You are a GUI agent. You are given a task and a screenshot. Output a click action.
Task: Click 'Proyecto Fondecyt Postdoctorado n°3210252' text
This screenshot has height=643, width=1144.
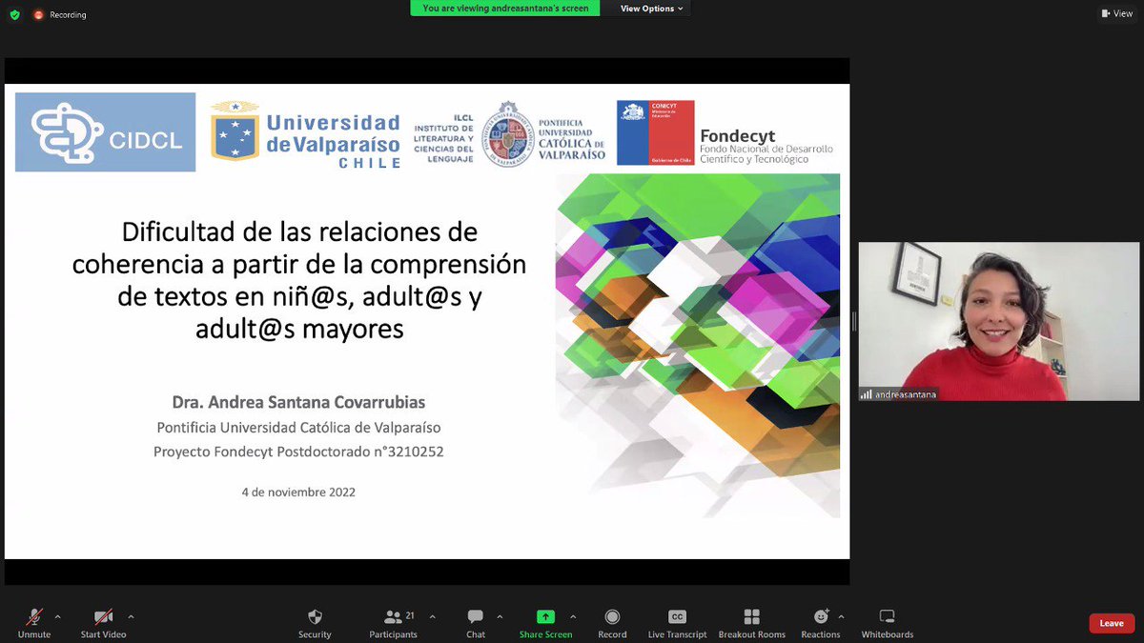pos(298,451)
